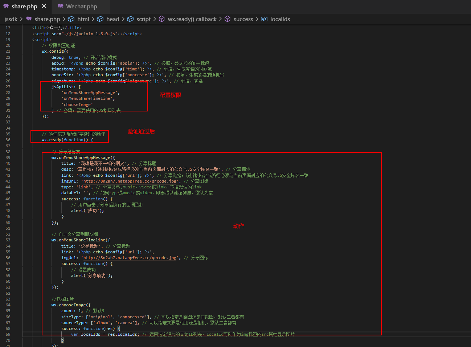Viewport: 471px width, 347px height.
Task: Click PHP file icon in breadcrumb bar
Action: pos(29,19)
